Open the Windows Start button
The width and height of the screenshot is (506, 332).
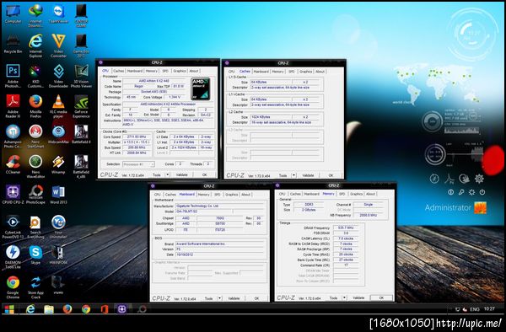point(9,309)
